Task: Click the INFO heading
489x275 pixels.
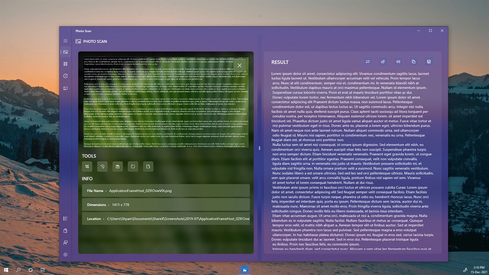Action: click(87, 179)
